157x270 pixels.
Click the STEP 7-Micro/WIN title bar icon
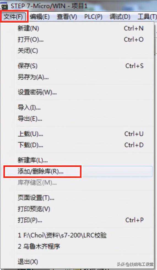4,6
